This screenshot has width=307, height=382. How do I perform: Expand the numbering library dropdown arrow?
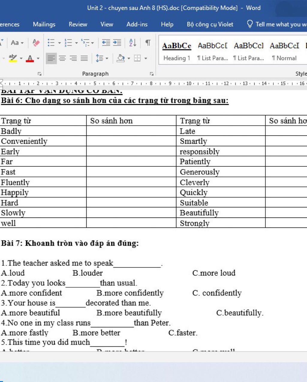76,43
